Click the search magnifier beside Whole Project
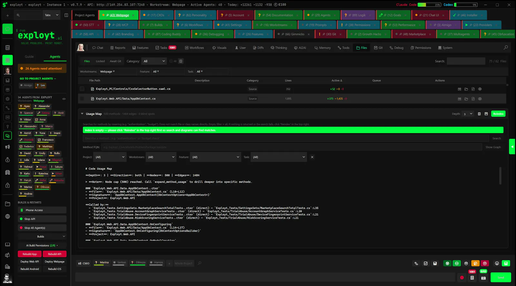516x286 pixels. 199,263
